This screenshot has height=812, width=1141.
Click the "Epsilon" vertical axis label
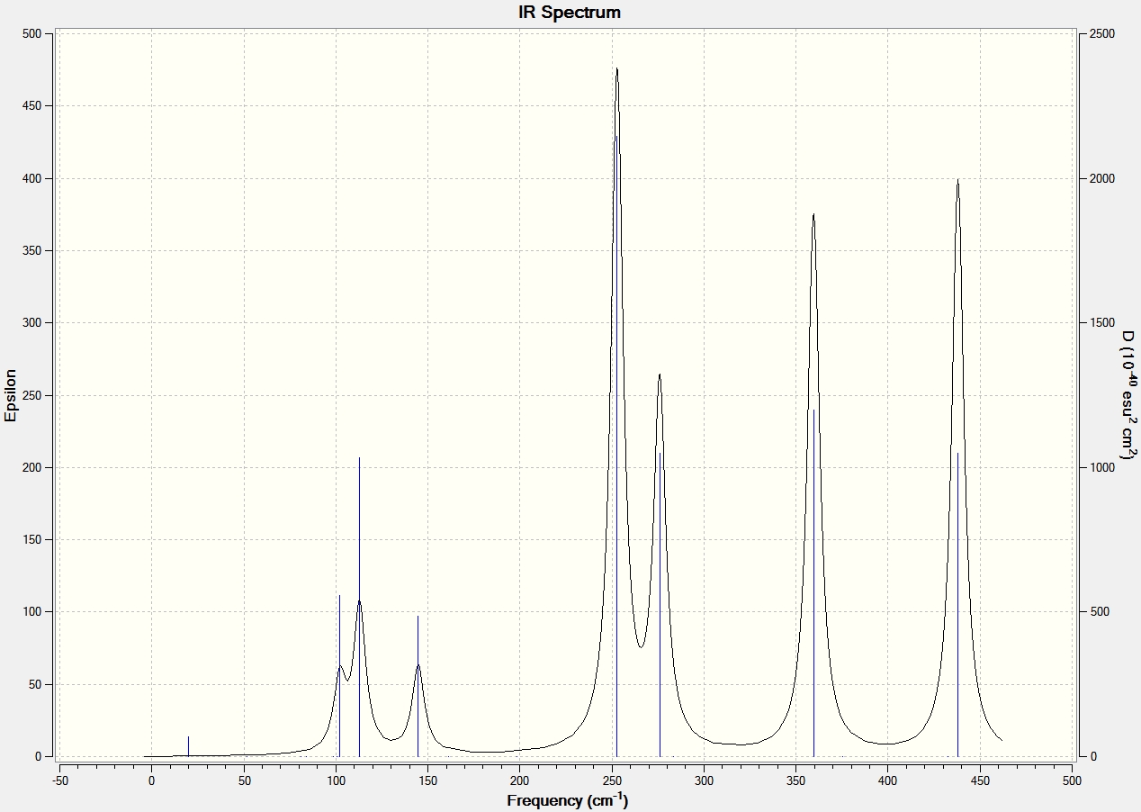11,395
